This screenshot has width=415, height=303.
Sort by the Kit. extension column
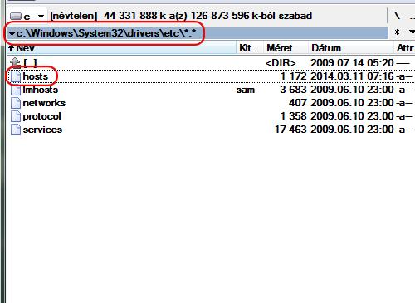pos(250,48)
